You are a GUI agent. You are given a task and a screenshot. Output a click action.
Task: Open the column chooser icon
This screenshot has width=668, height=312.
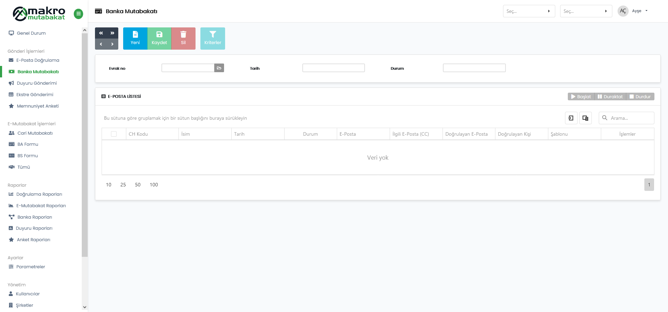tap(585, 118)
